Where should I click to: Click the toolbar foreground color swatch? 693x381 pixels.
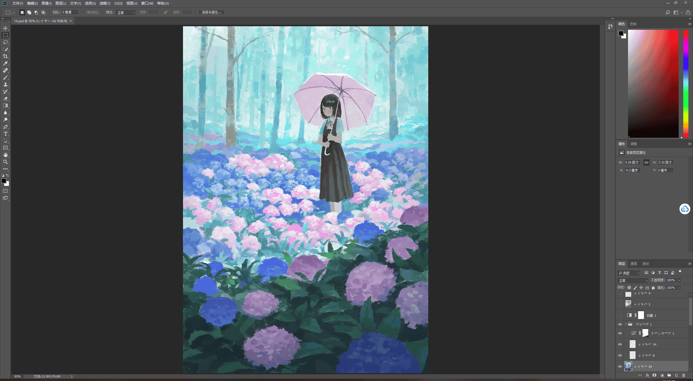pyautogui.click(x=4, y=181)
